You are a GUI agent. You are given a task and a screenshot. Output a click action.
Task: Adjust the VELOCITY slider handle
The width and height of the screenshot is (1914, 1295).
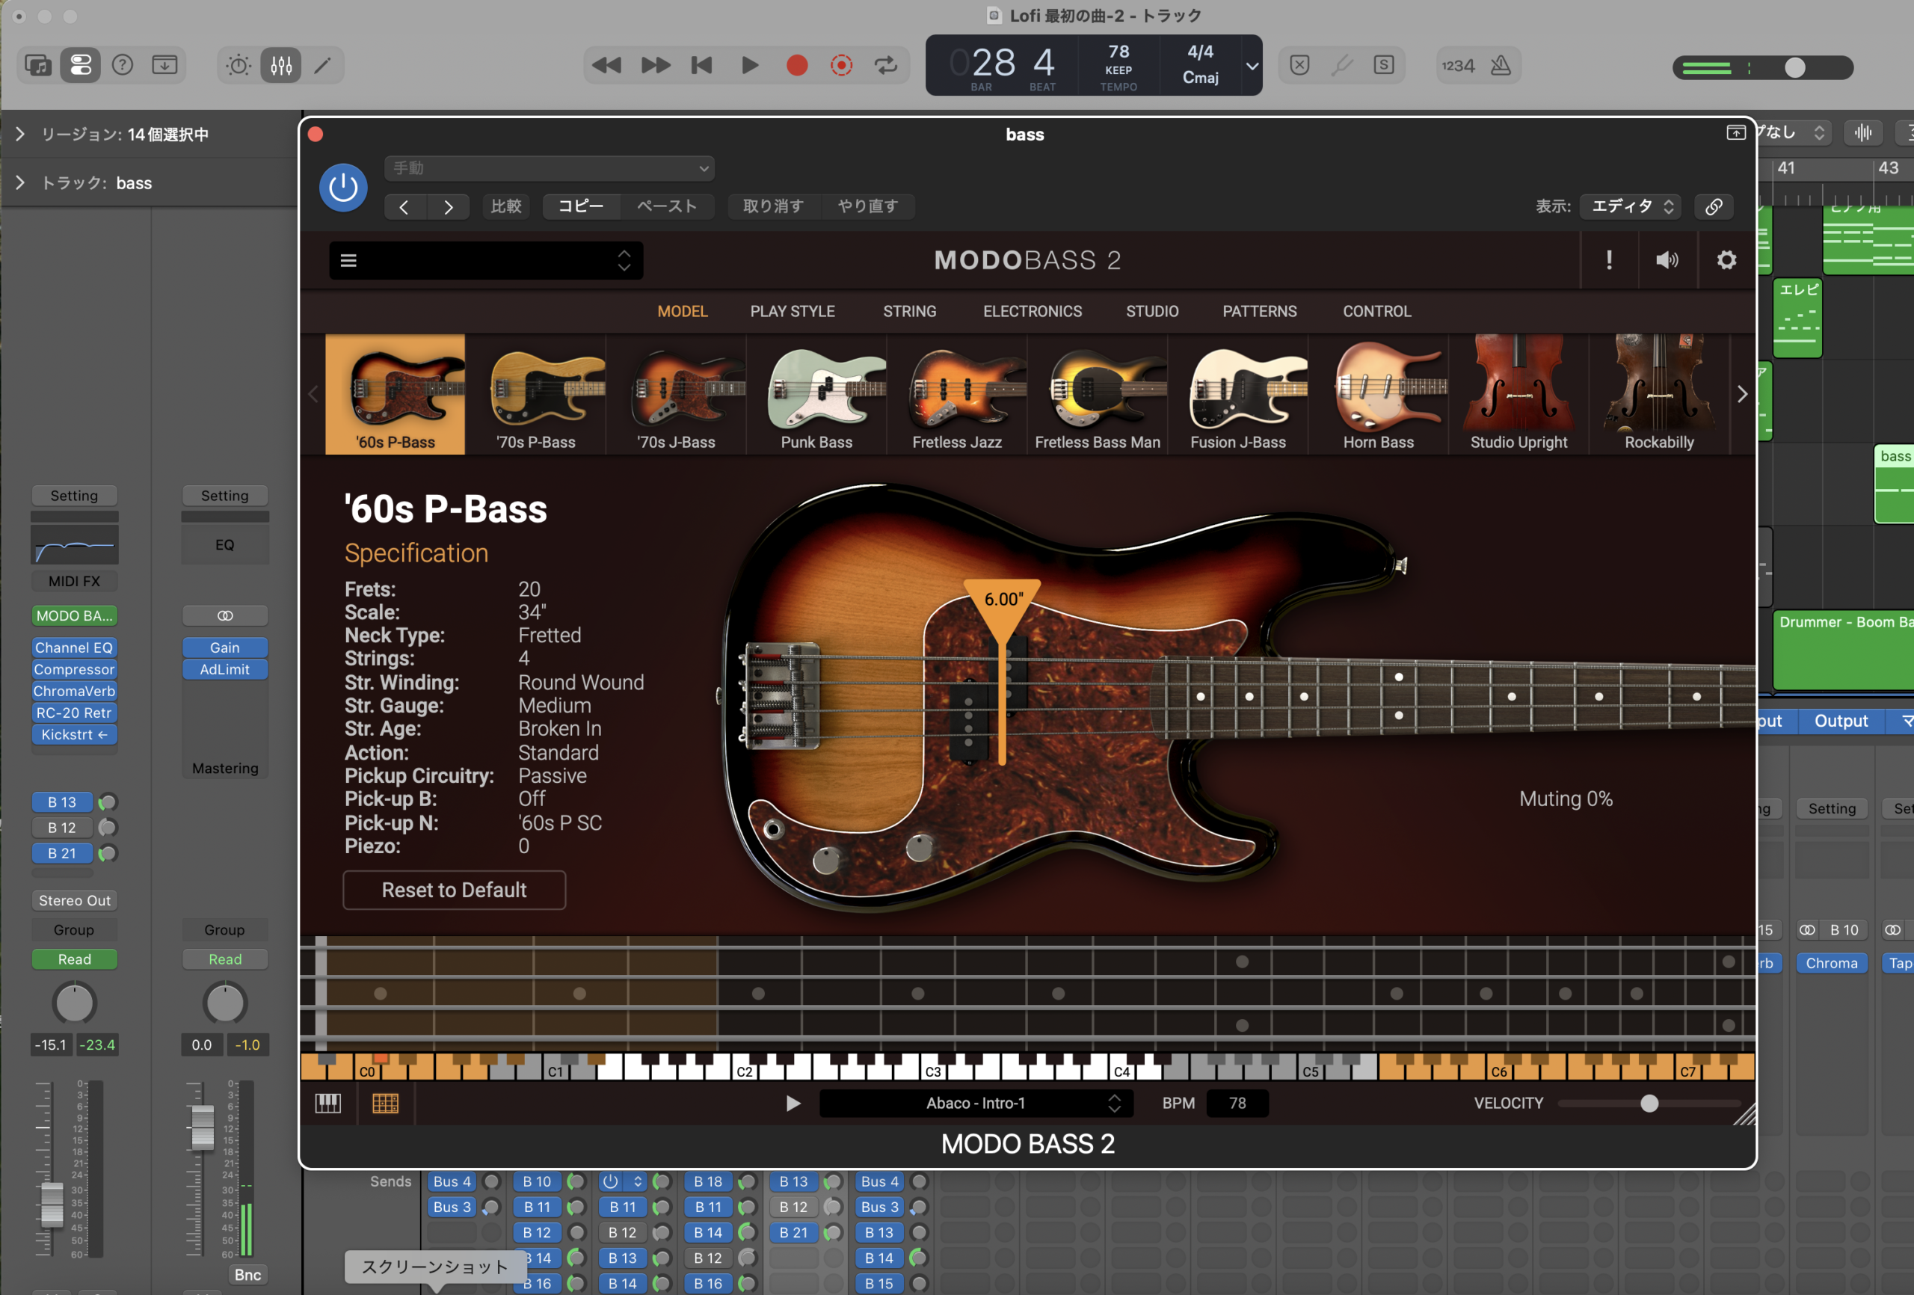pyautogui.click(x=1649, y=1103)
